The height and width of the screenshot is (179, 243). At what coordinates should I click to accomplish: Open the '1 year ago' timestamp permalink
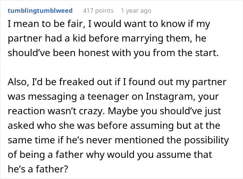(136, 11)
